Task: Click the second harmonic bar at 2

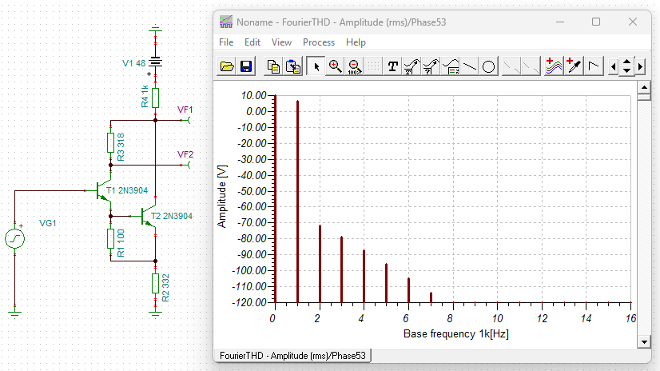Action: pyautogui.click(x=320, y=264)
